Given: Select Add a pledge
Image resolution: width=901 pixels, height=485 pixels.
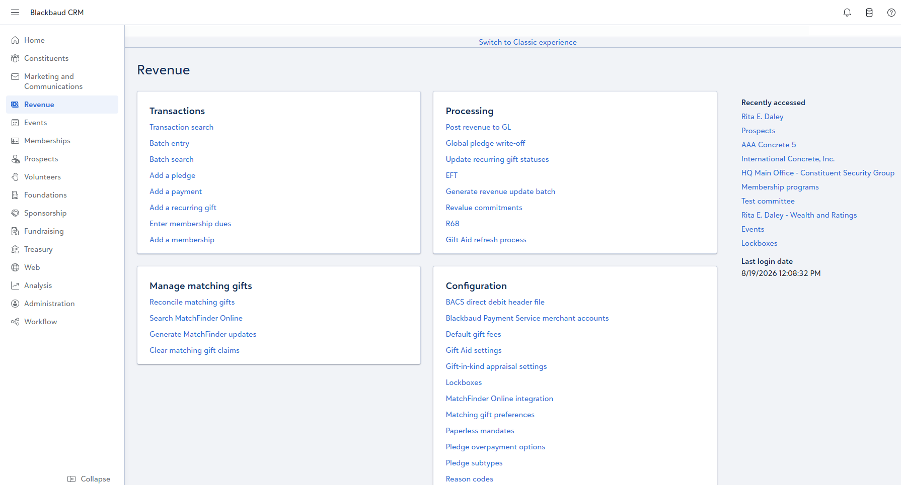Looking at the screenshot, I should coord(172,175).
